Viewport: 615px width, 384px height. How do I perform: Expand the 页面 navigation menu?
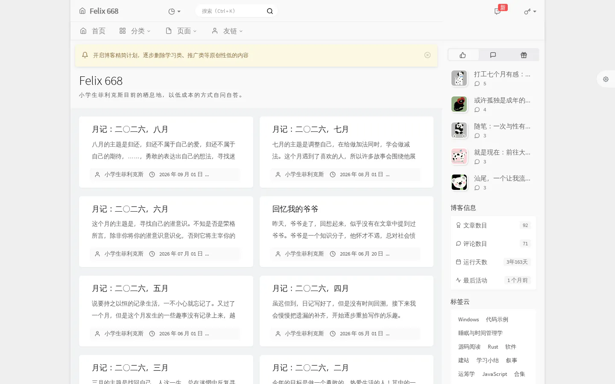click(x=181, y=31)
